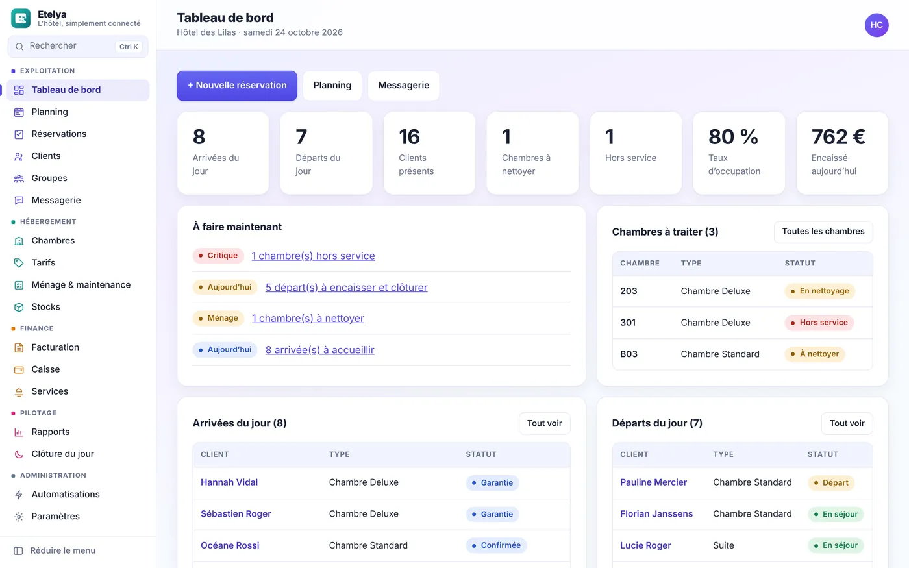The height and width of the screenshot is (568, 909).
Task: Open the HC user avatar menu
Action: [x=877, y=25]
